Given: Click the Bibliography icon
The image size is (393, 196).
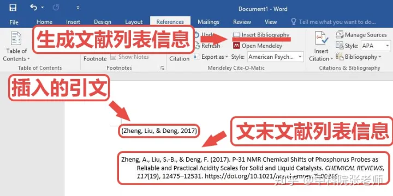Looking at the screenshot, I should coord(340,57).
